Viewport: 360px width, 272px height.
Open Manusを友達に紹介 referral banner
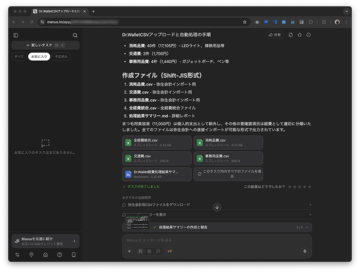coord(45,241)
